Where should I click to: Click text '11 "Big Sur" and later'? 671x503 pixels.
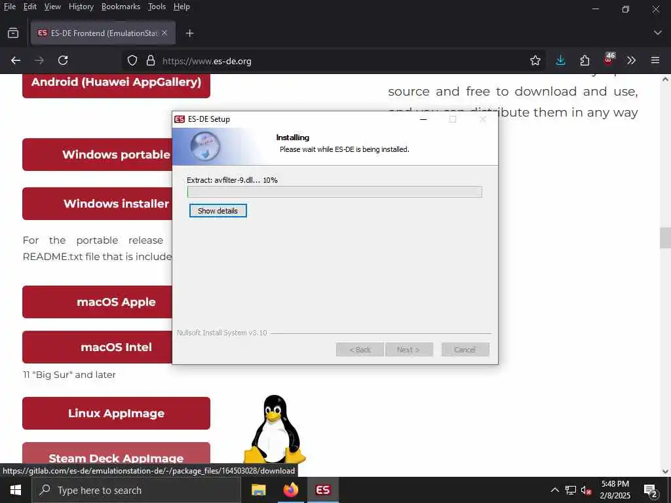(69, 375)
